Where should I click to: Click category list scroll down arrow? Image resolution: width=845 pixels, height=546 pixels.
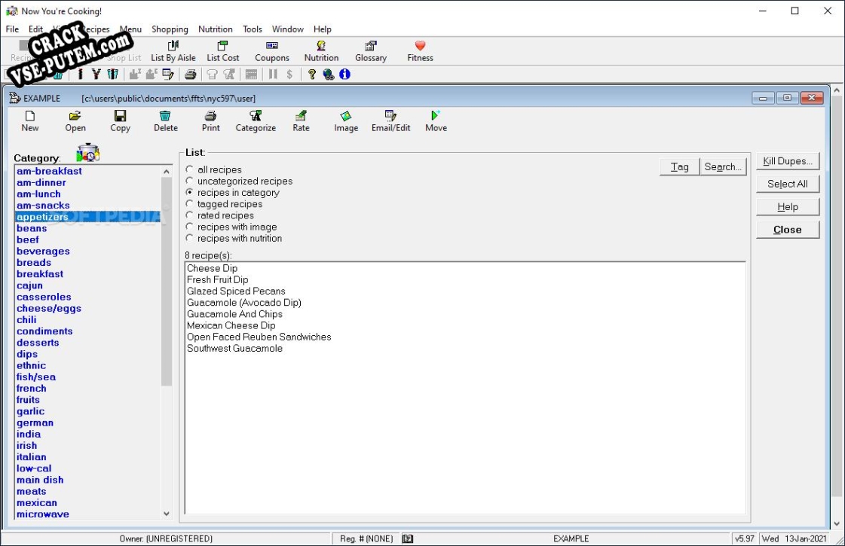pyautogui.click(x=166, y=514)
